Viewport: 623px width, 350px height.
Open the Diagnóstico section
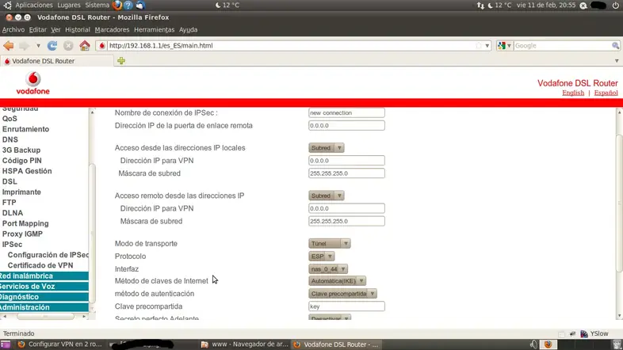tap(44, 297)
